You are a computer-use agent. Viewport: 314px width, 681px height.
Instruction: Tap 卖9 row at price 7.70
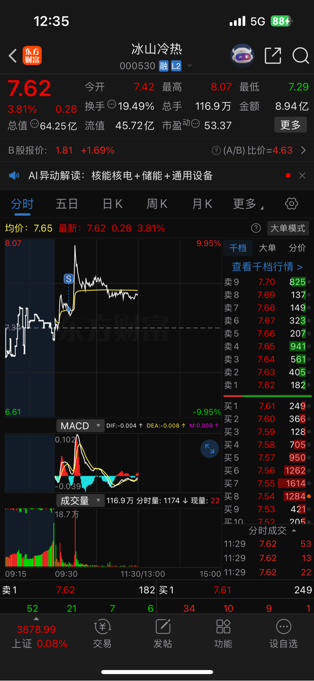(x=267, y=282)
